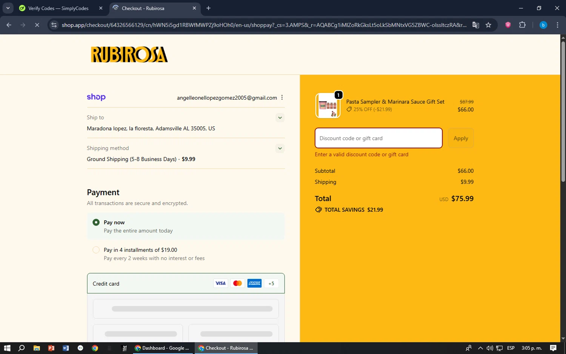Image resolution: width=566 pixels, height=354 pixels.
Task: Click the Pasta Sampler & Marinara Sauce Gift Set name
Action: pyautogui.click(x=395, y=102)
